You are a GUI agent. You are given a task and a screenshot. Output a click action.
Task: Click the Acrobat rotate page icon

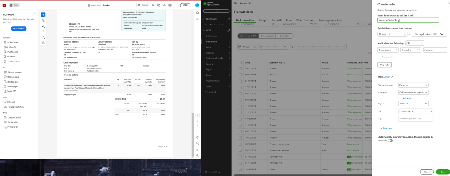(x=198, y=138)
